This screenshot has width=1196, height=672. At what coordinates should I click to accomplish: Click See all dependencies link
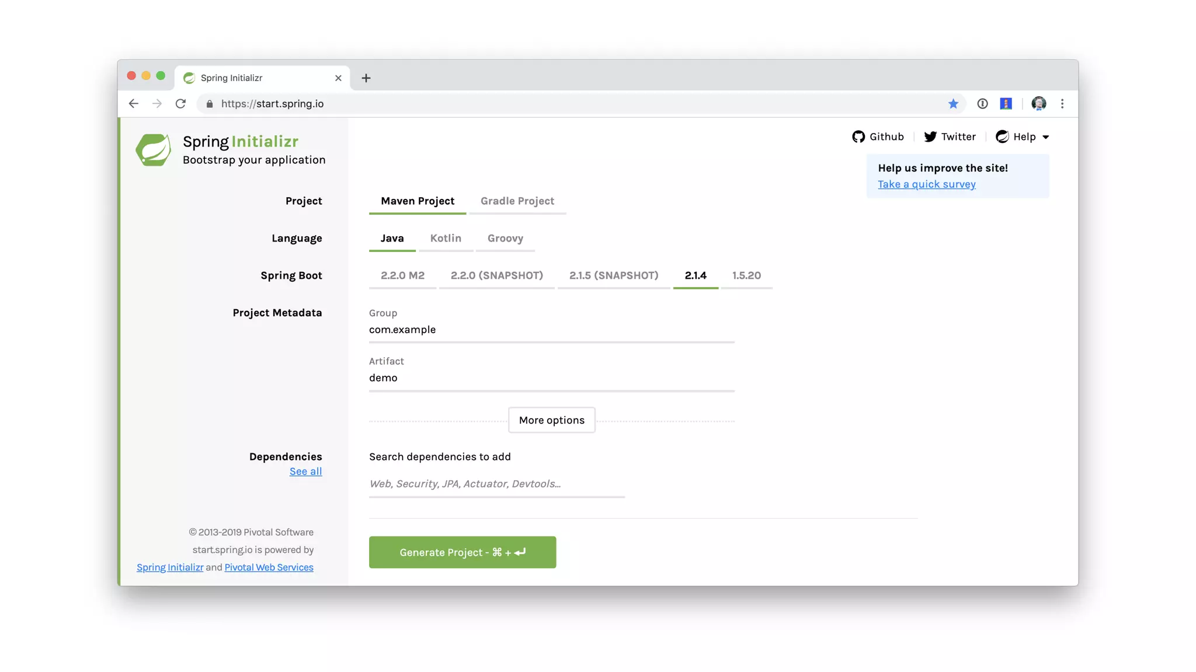305,471
